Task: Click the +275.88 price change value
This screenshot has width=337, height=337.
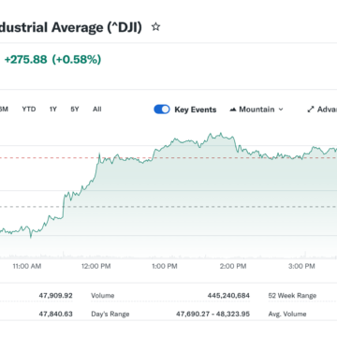Action: (25, 59)
